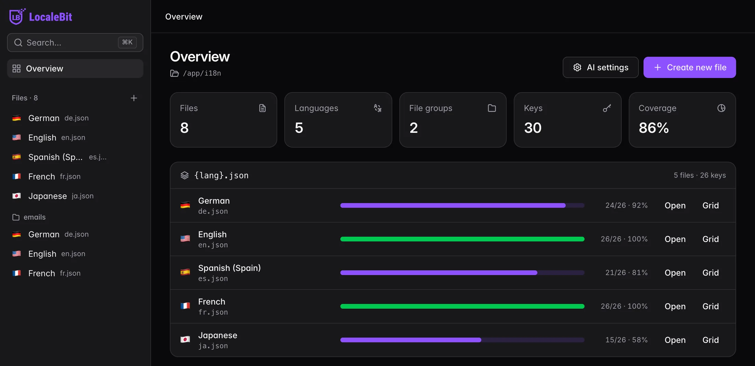
Task: Click the French name in the fr.json table row
Action: [212, 302]
